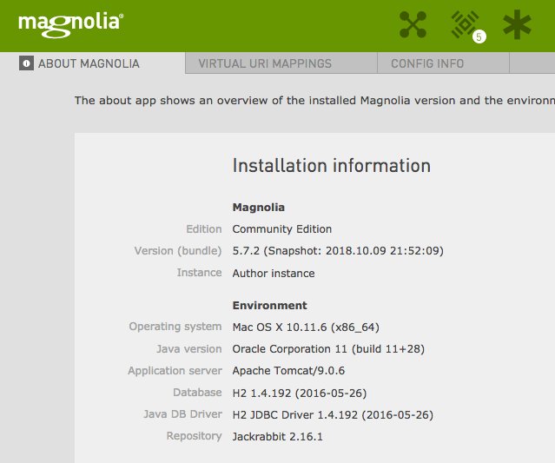Click the Java version label
Screen dimensions: 555x463
click(x=189, y=349)
